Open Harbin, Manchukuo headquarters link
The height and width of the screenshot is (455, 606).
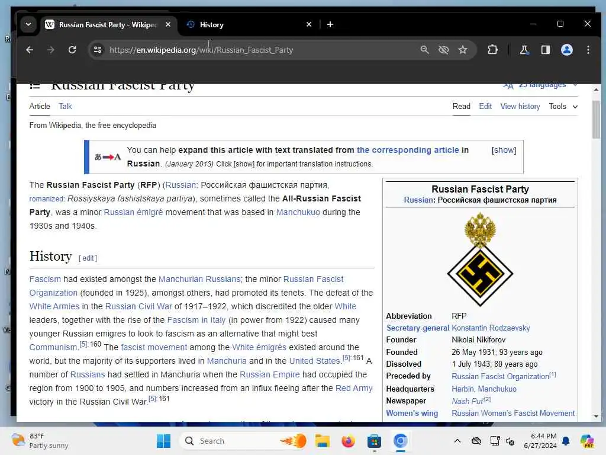pos(484,389)
